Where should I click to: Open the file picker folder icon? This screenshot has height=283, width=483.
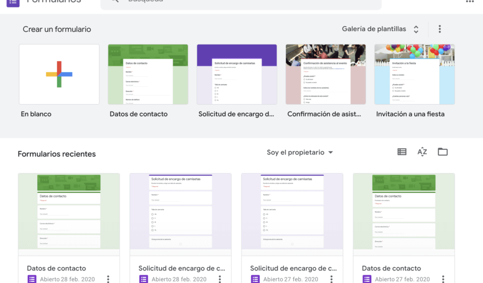pyautogui.click(x=443, y=152)
